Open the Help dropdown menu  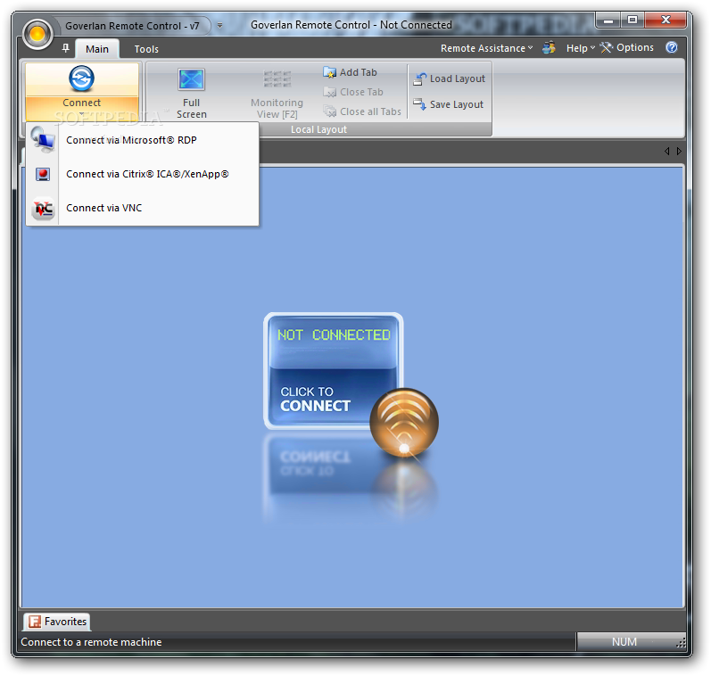point(580,48)
